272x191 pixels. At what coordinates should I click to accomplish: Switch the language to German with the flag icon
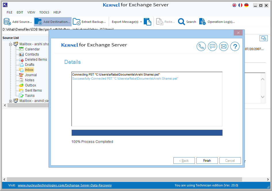coord(246,5)
